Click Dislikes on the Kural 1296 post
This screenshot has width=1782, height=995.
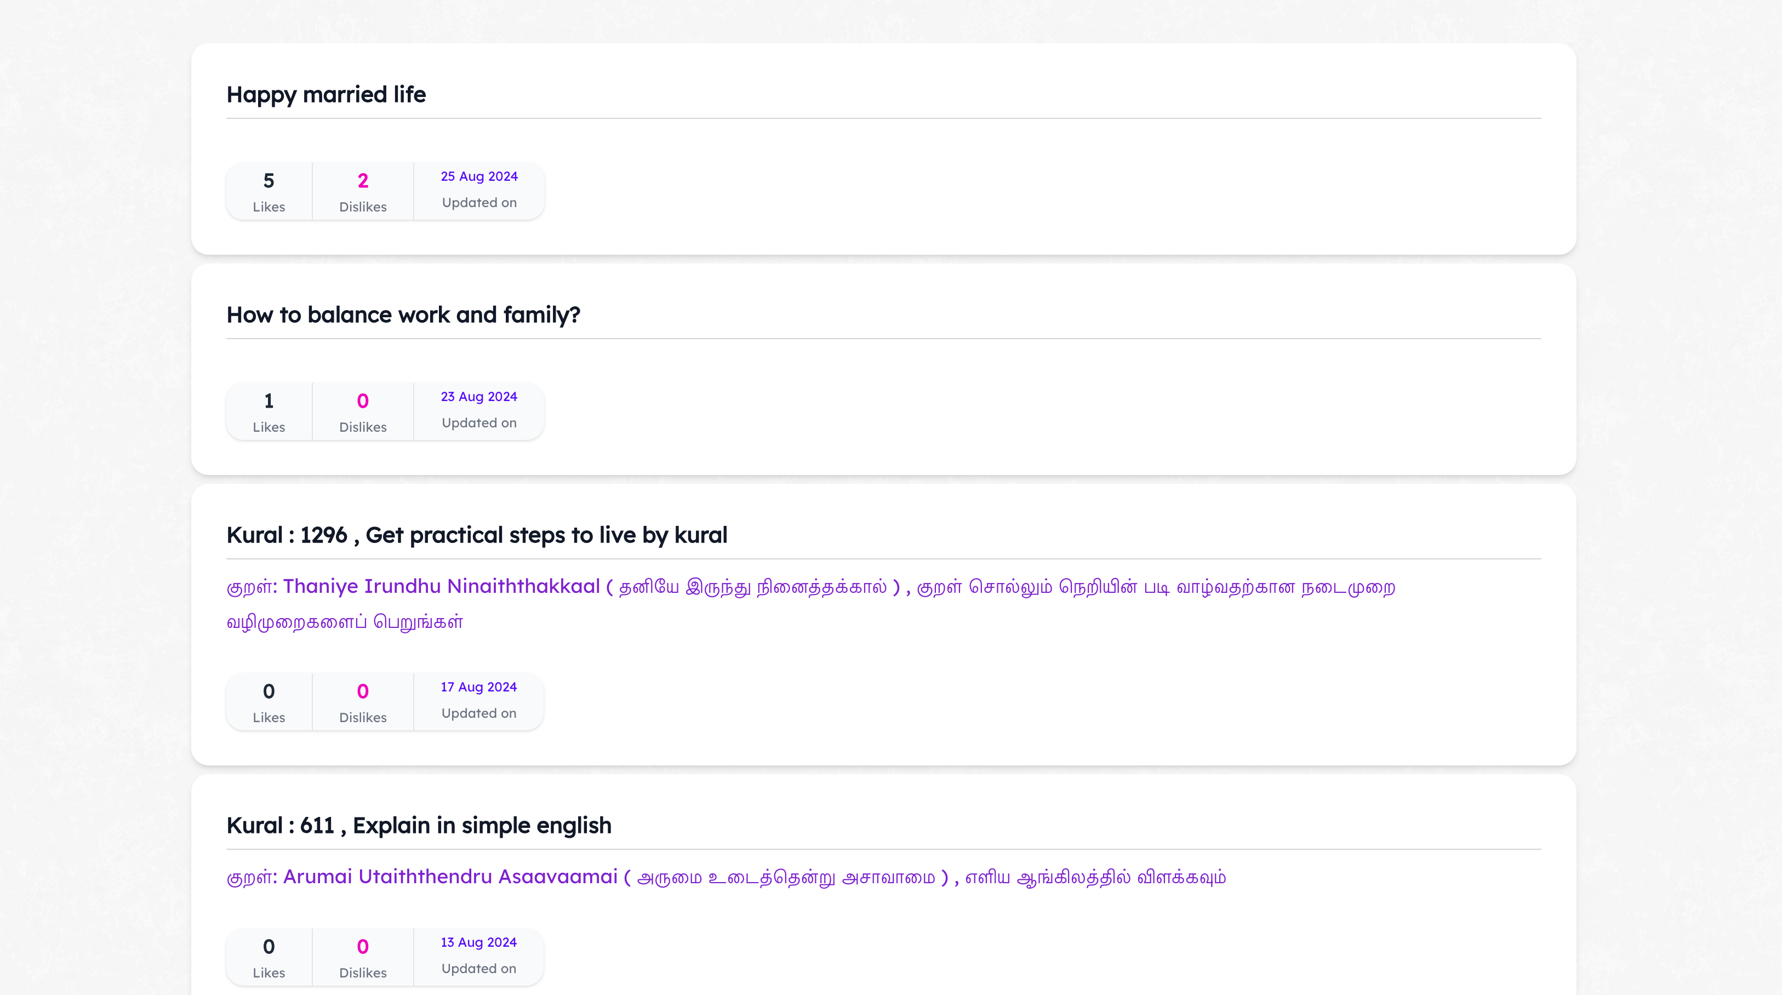tap(363, 702)
